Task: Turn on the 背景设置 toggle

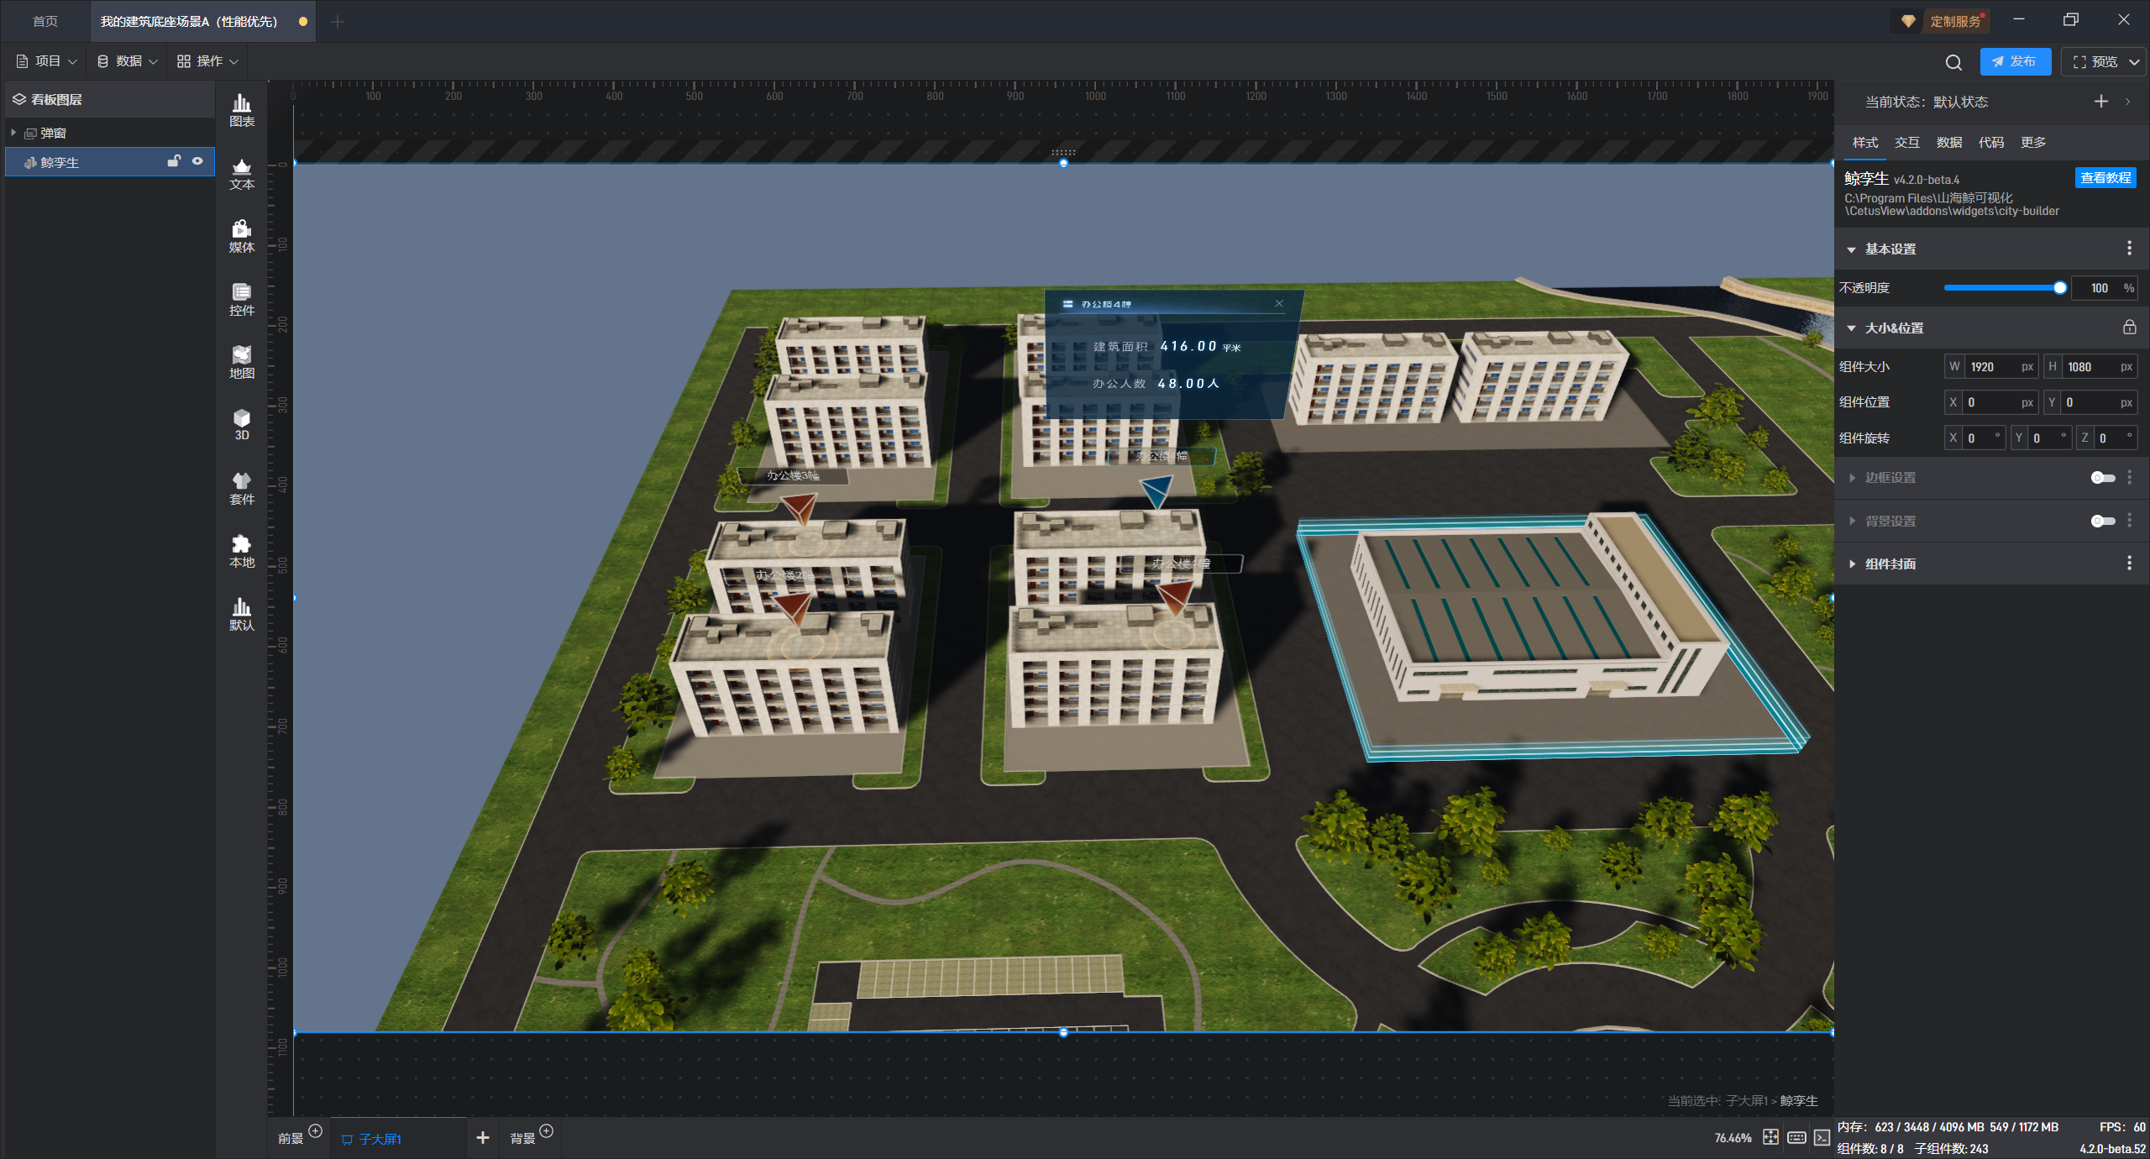Action: [2102, 522]
